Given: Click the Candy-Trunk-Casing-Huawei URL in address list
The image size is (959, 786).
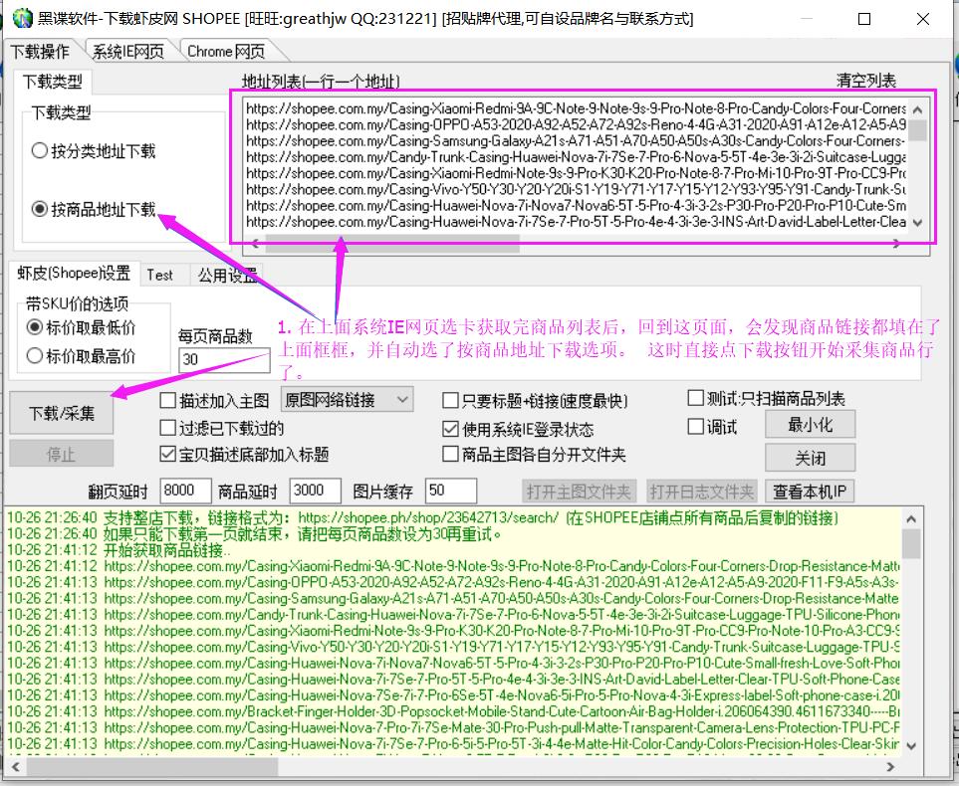Looking at the screenshot, I should pyautogui.click(x=576, y=157).
